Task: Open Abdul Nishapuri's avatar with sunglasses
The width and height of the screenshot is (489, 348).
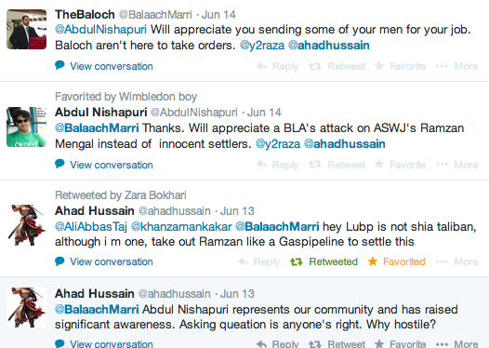Action: [27, 127]
